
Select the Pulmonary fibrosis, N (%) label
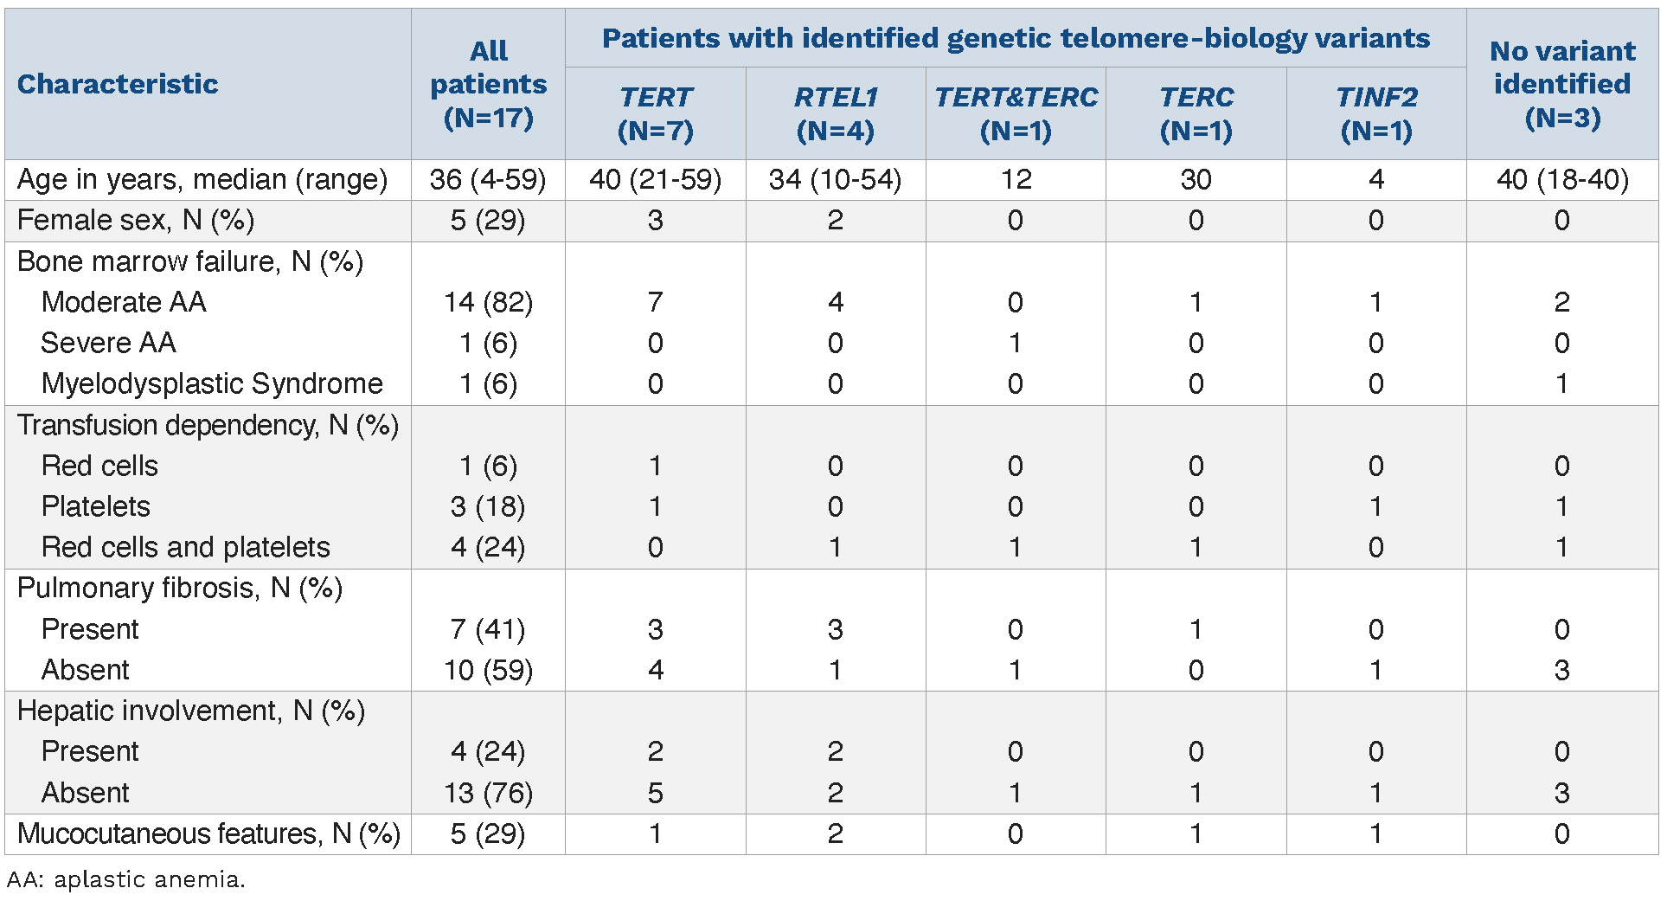(180, 588)
